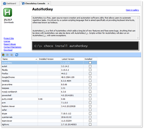Select the skype package name

click(x=4, y=114)
